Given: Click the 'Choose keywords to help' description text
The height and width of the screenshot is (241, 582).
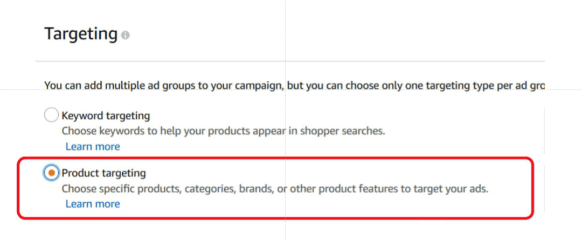Looking at the screenshot, I should coord(223,131).
